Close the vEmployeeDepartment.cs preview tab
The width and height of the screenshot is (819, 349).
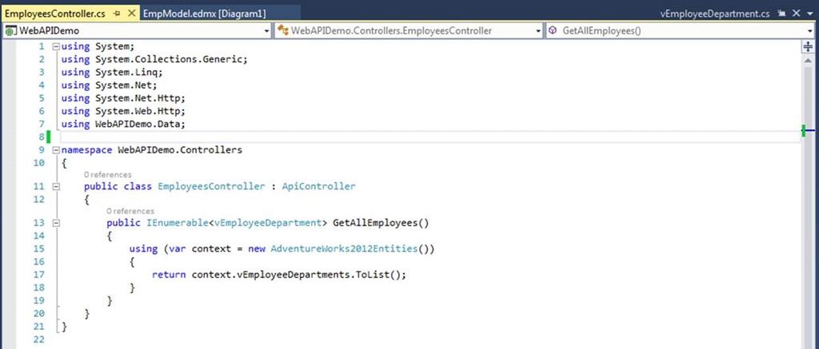click(x=797, y=14)
